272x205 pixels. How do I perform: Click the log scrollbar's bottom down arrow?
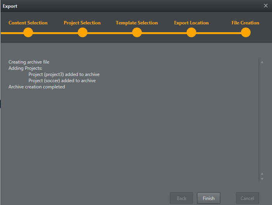pyautogui.click(x=262, y=179)
